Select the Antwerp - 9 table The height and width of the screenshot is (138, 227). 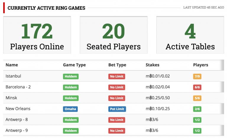tap(113, 130)
